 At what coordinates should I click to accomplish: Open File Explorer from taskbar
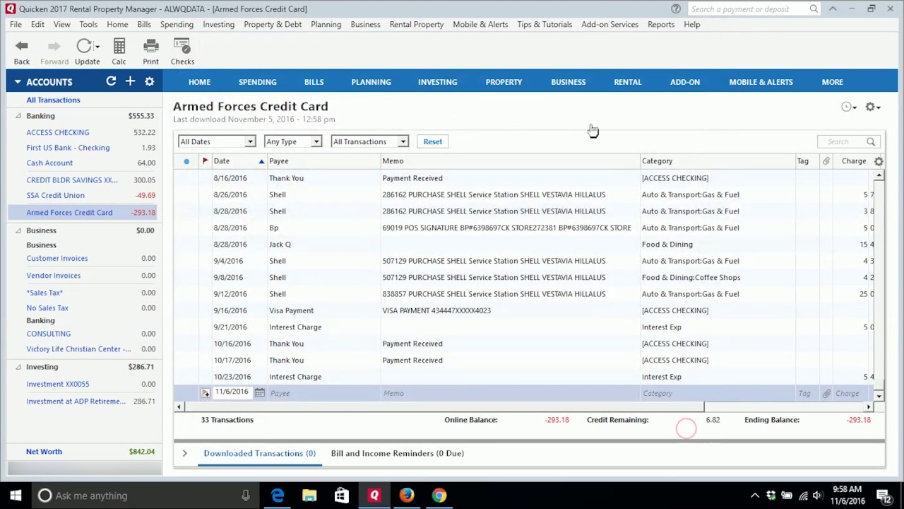pyautogui.click(x=309, y=496)
